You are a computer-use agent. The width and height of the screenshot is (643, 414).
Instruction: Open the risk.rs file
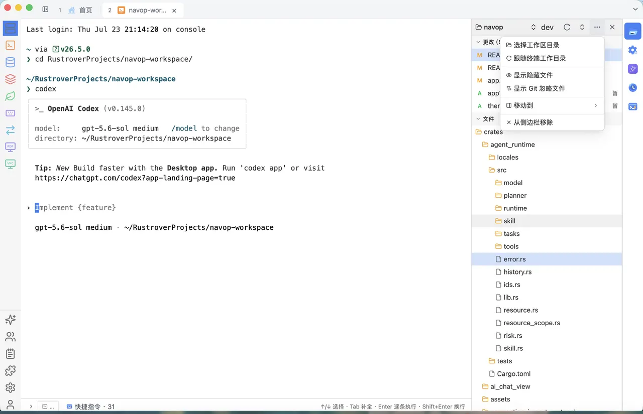547,336
